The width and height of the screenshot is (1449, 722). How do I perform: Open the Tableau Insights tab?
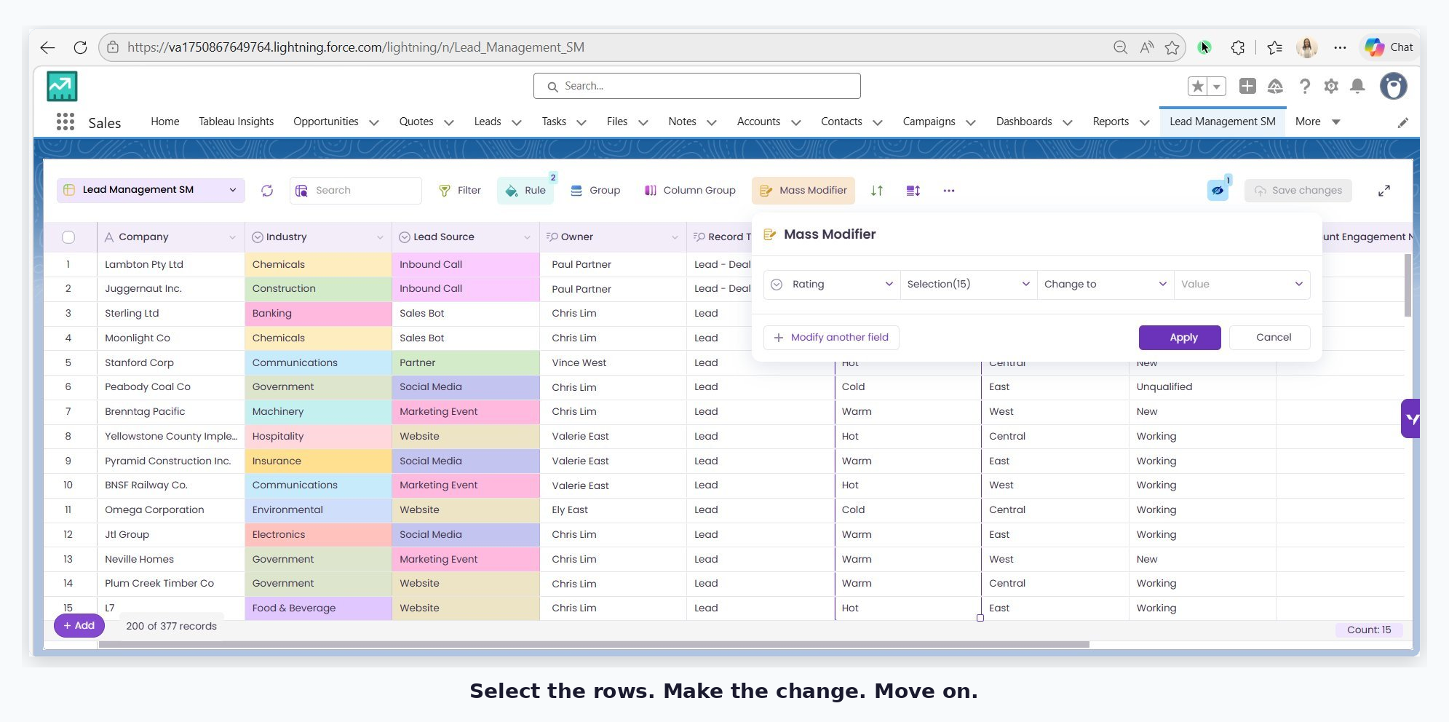(x=237, y=122)
